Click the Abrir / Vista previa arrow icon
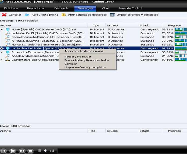The width and height of the screenshot is (187, 154). point(27,15)
